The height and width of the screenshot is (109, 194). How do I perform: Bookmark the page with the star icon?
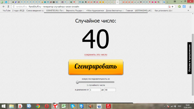173,7
